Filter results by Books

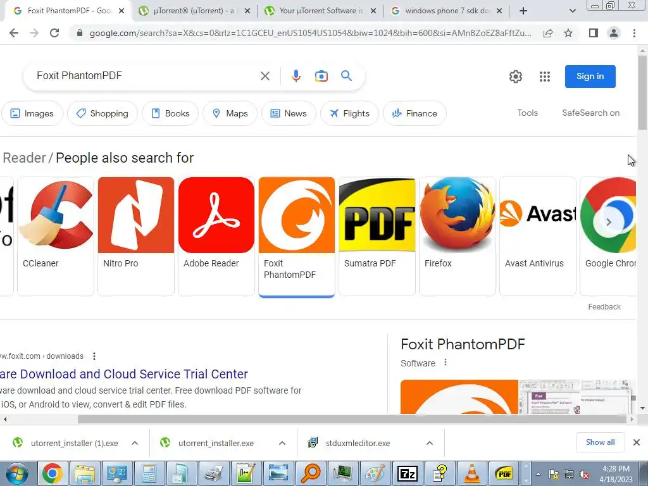(x=170, y=113)
